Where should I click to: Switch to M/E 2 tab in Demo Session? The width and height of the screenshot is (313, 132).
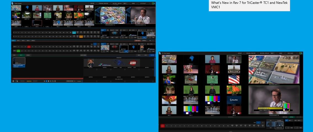pyautogui.click(x=18, y=41)
